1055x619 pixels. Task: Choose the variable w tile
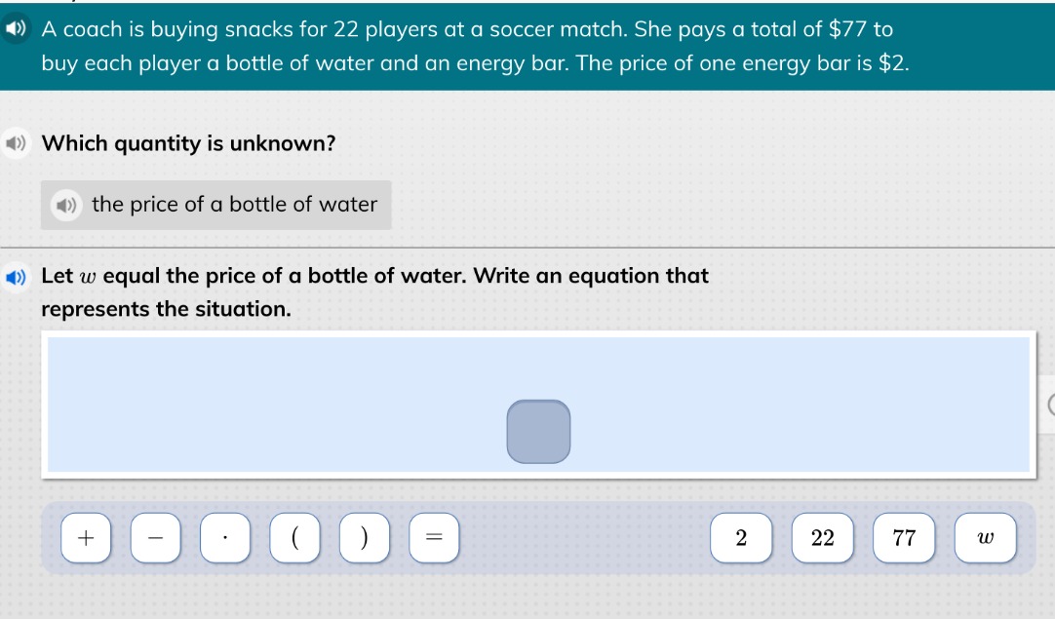(986, 537)
